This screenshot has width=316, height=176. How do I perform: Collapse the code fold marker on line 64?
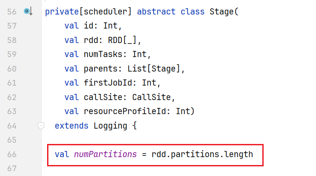pyautogui.click(x=41, y=126)
